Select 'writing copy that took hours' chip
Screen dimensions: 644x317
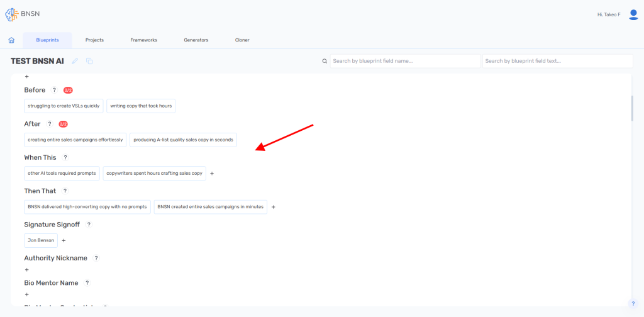coord(141,106)
